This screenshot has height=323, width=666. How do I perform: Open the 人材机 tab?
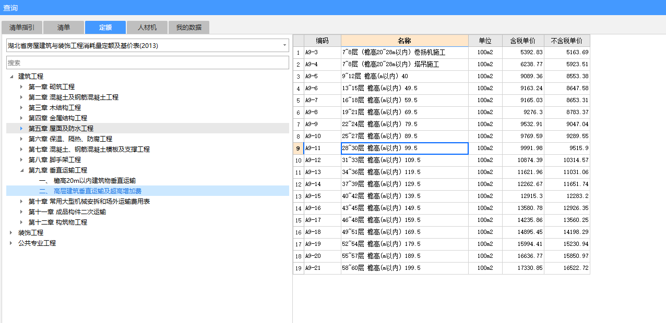(147, 28)
